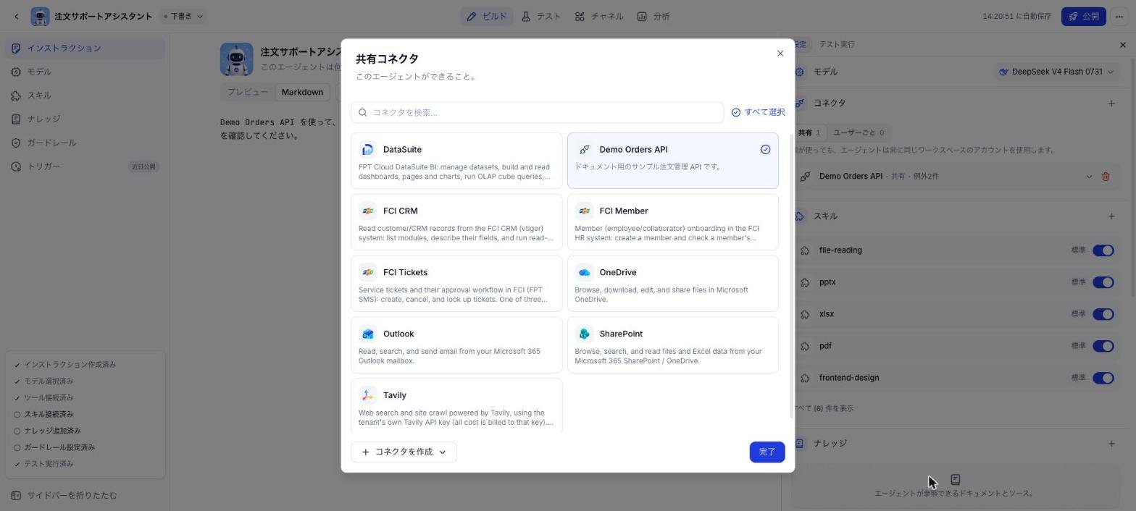
Task: Open トリガー in the sidebar
Action: point(85,166)
